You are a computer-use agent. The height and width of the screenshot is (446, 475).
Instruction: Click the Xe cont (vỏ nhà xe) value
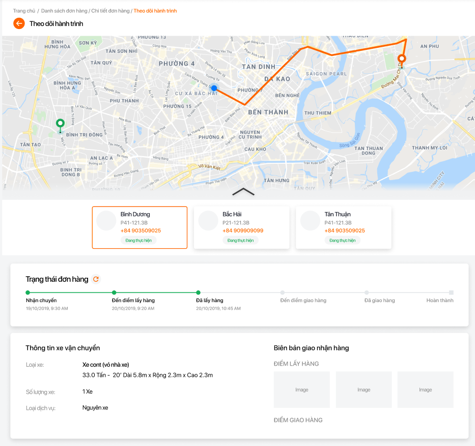point(106,365)
